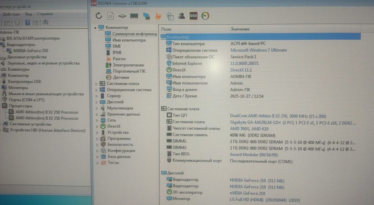
Task: Click the LG Full HD (HDMI) monitor value
Action: pyautogui.click(x=265, y=200)
